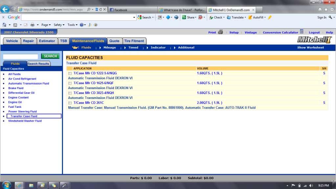Click the green SEARCH button
Image resolution: width=336 pixels, height=189 pixels.
coord(50,56)
